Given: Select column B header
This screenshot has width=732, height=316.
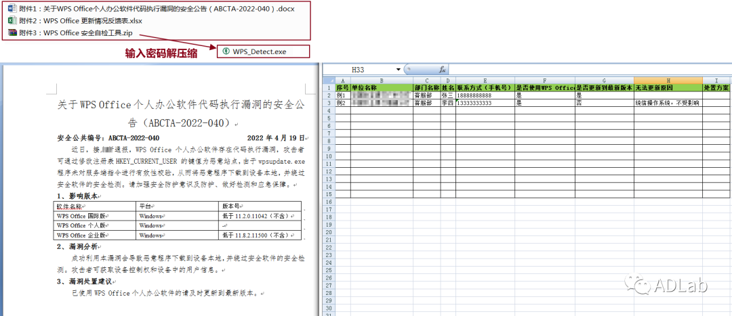Looking at the screenshot, I should [x=382, y=81].
